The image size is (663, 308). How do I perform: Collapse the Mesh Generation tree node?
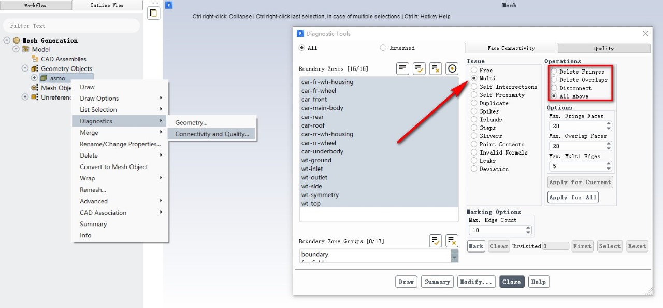[7, 40]
